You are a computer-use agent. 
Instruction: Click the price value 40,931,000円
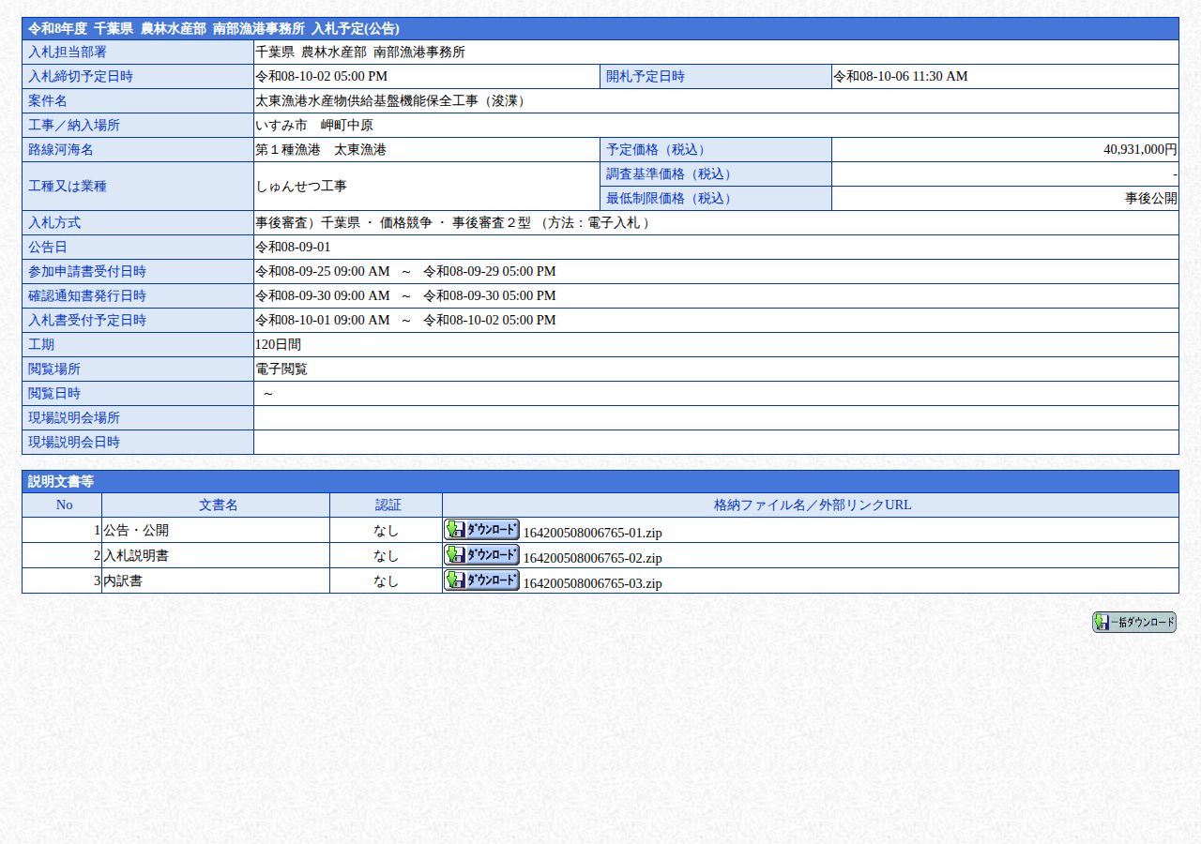(1140, 149)
